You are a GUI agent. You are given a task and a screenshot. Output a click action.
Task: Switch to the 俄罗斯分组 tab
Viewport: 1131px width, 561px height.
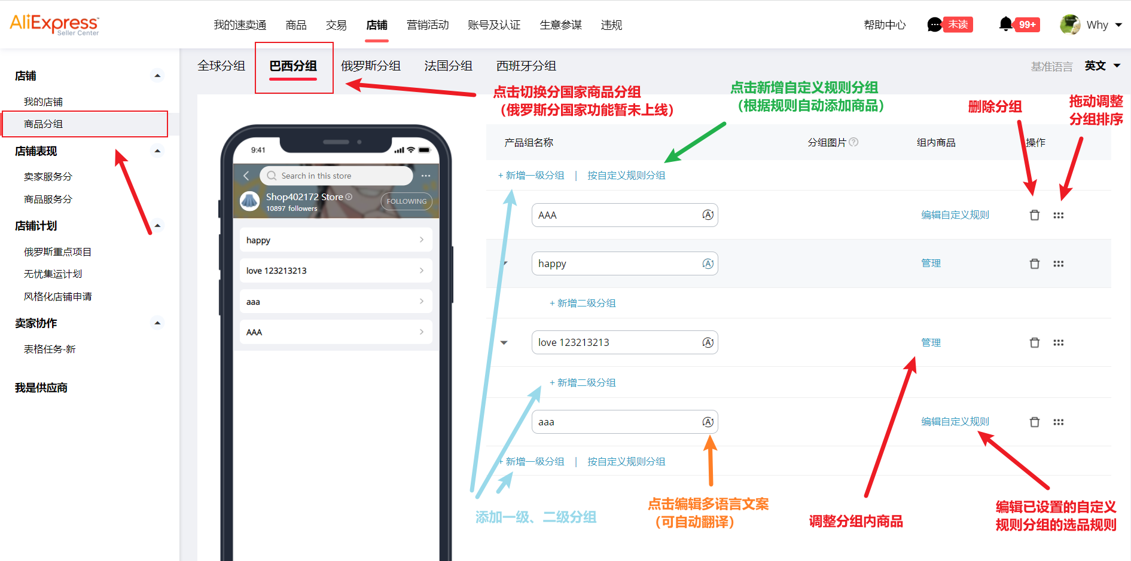click(x=371, y=66)
